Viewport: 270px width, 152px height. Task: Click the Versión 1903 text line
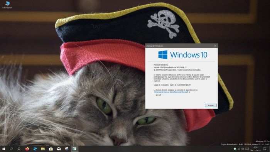pyautogui.click(x=170, y=68)
